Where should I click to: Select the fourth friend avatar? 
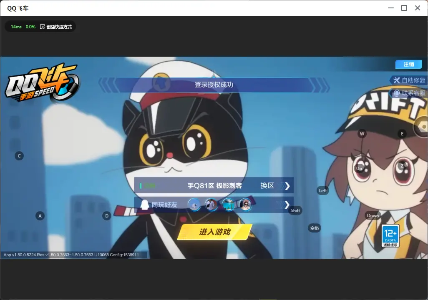[245, 205]
